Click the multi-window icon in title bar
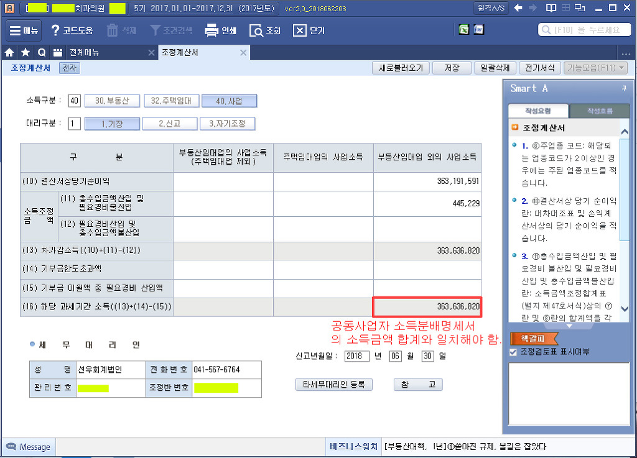This screenshot has height=458, width=637. [580, 7]
